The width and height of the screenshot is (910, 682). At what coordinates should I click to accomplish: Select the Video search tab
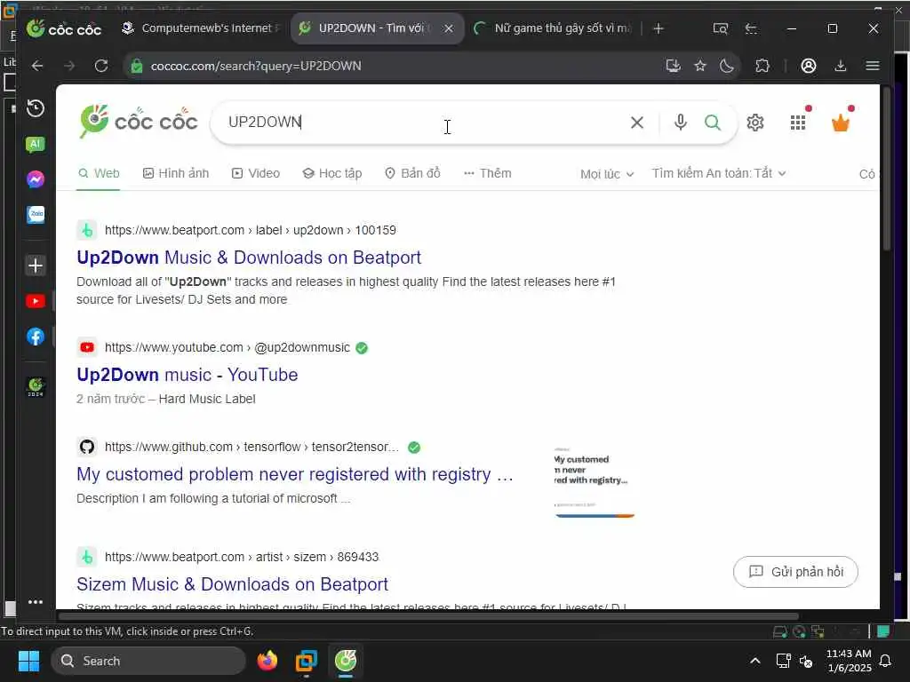(x=256, y=173)
